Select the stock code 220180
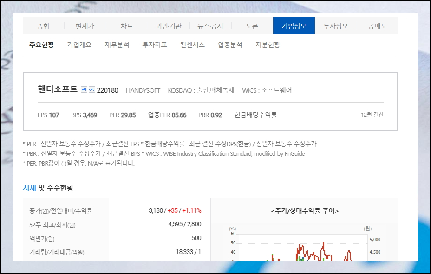 pyautogui.click(x=107, y=90)
